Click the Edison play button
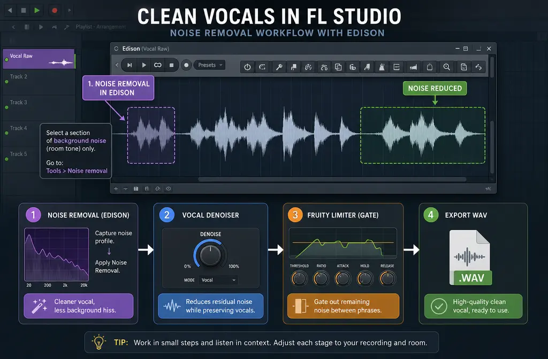The width and height of the screenshot is (548, 359). click(x=143, y=65)
